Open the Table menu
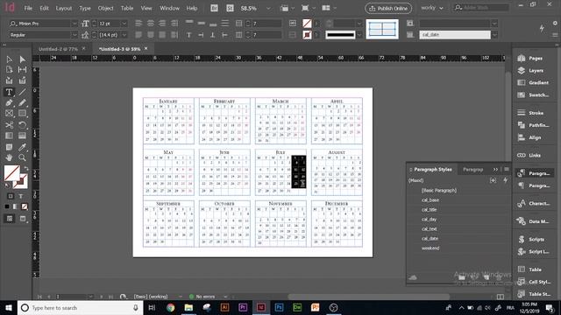561x315 pixels. coord(126,8)
